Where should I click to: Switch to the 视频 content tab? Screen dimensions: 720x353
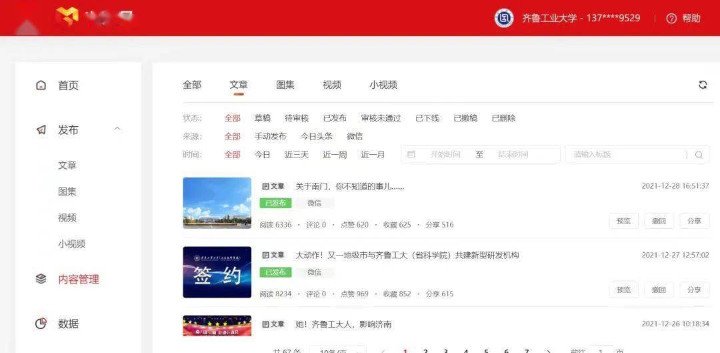pyautogui.click(x=332, y=85)
